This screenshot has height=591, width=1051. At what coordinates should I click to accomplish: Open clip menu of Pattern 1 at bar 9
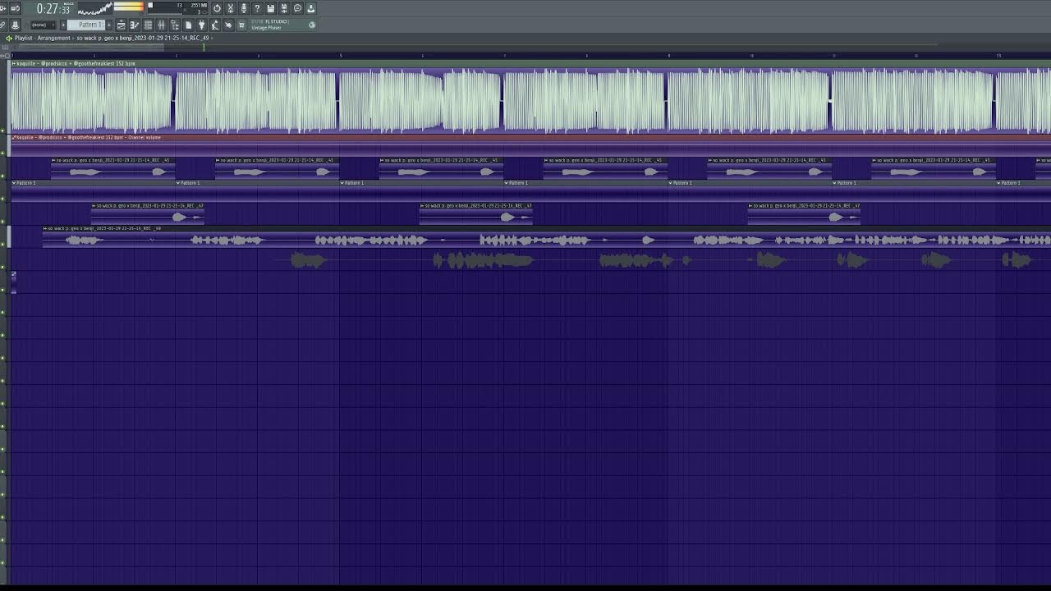click(x=671, y=183)
